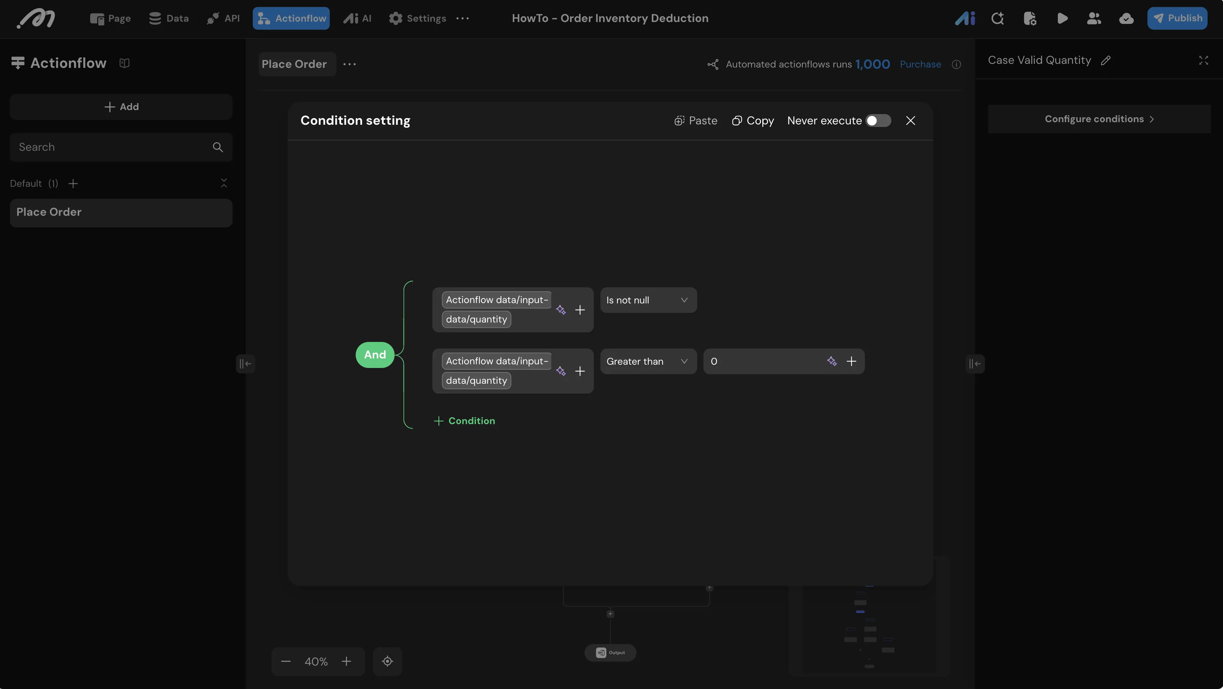Collapse the right sidebar panel
Viewport: 1223px width, 689px height.
(x=975, y=364)
